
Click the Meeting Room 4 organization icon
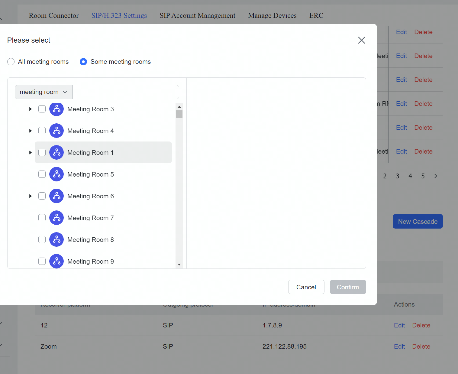pyautogui.click(x=56, y=131)
